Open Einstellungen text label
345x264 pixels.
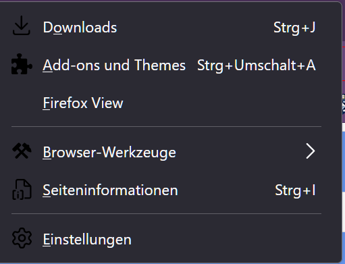pyautogui.click(x=87, y=240)
